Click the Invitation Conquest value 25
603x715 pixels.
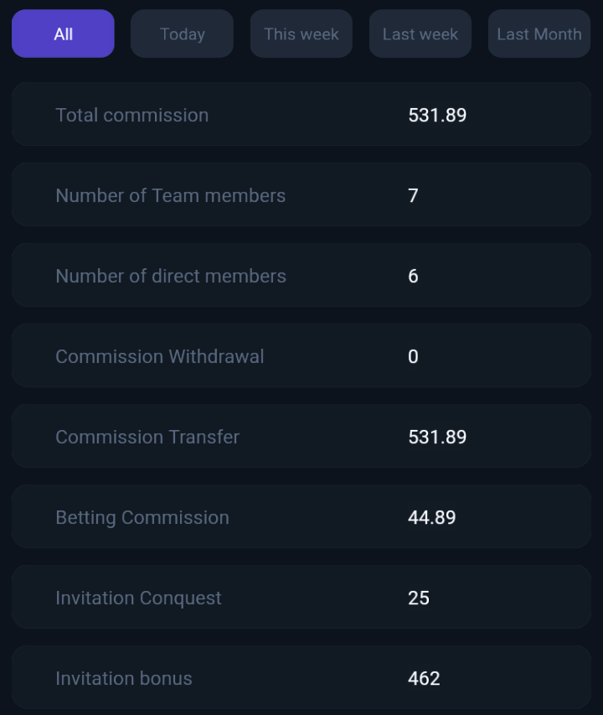(x=419, y=598)
